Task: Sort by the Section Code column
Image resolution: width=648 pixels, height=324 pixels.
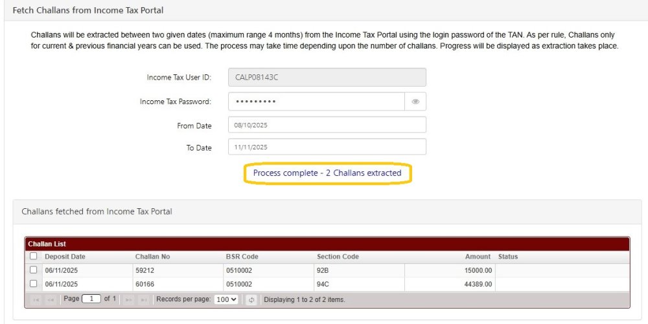Action: (338, 256)
